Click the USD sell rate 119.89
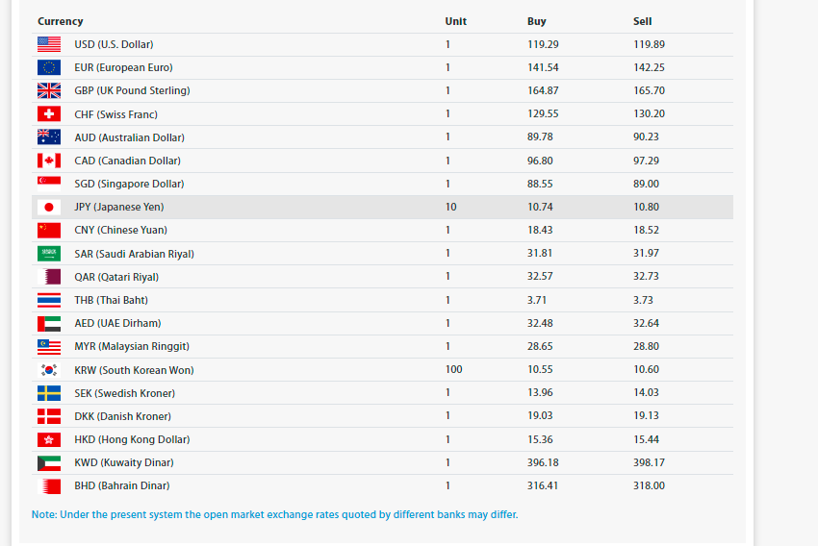This screenshot has height=546, width=818. [x=649, y=44]
